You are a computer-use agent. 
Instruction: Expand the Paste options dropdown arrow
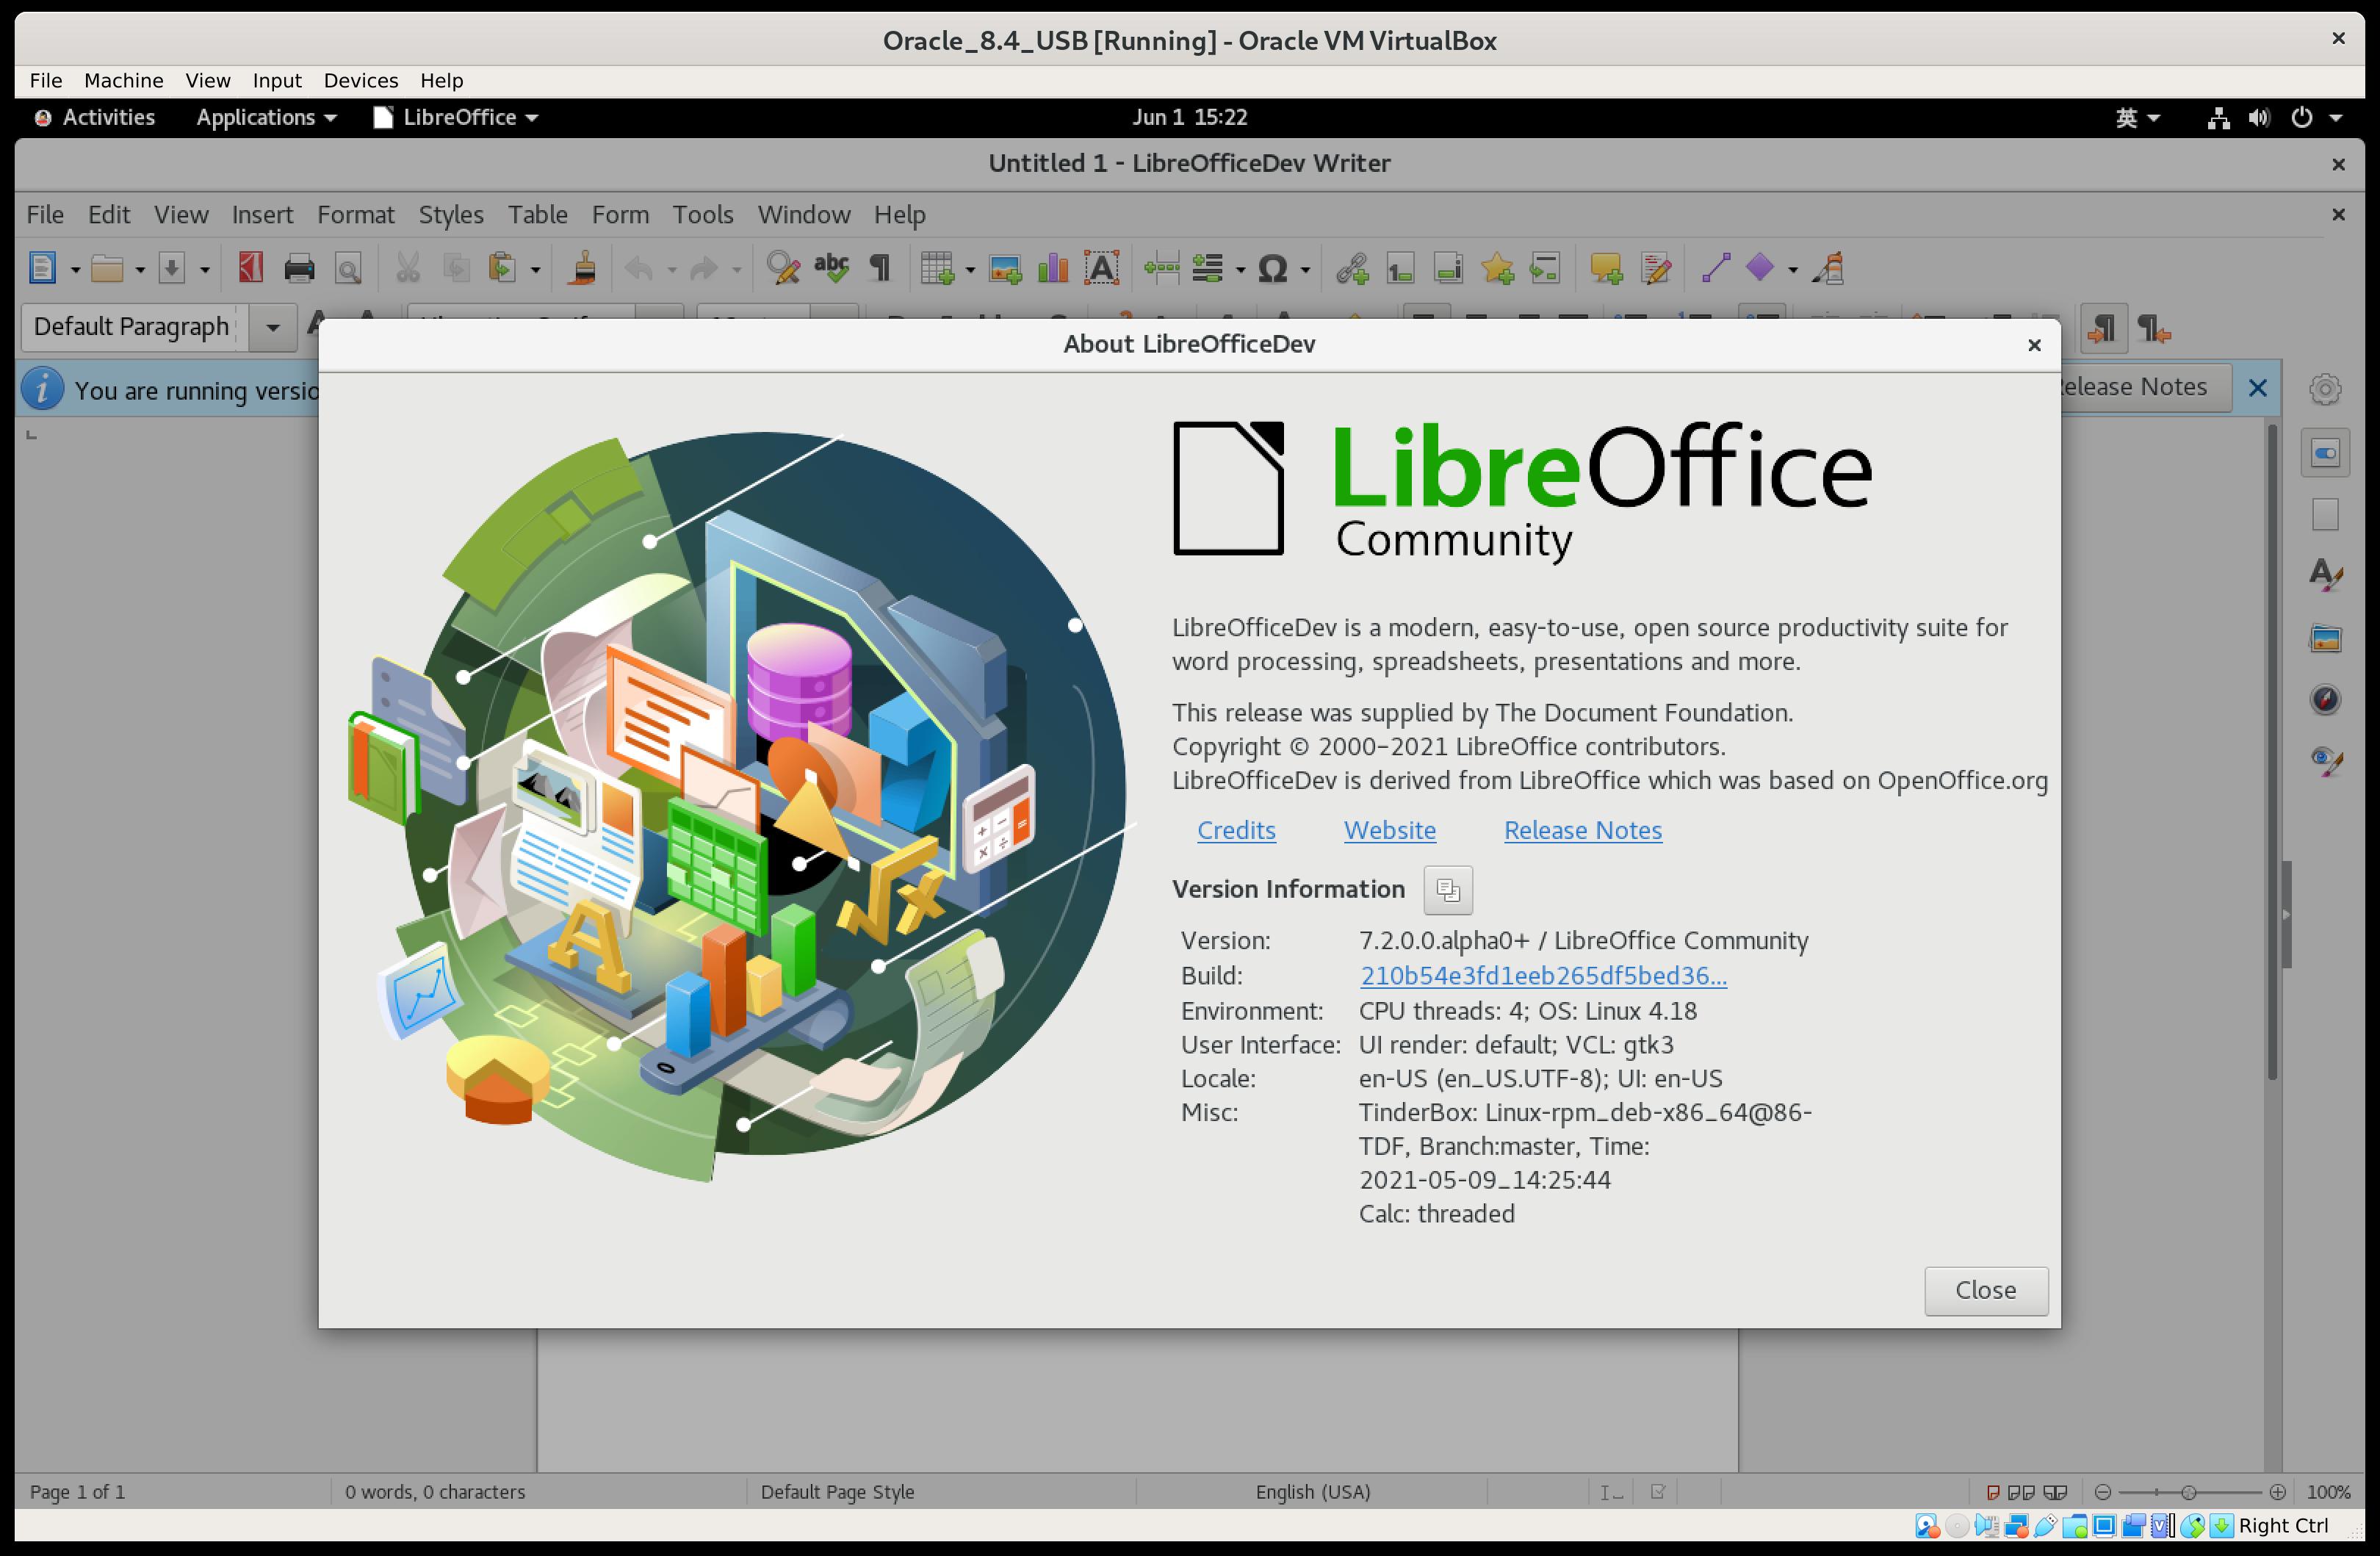535,270
